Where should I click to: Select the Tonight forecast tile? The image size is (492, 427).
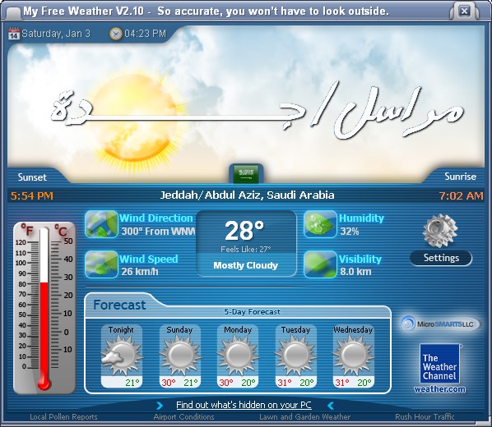tap(122, 356)
